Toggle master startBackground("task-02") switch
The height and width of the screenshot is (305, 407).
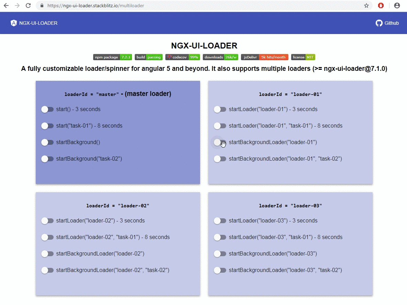pyautogui.click(x=47, y=159)
